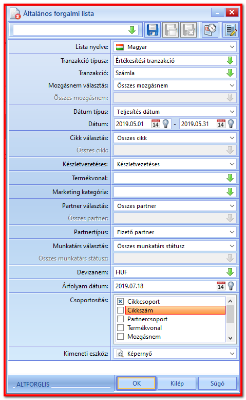
Task: Click the Kilép button
Action: (177, 383)
